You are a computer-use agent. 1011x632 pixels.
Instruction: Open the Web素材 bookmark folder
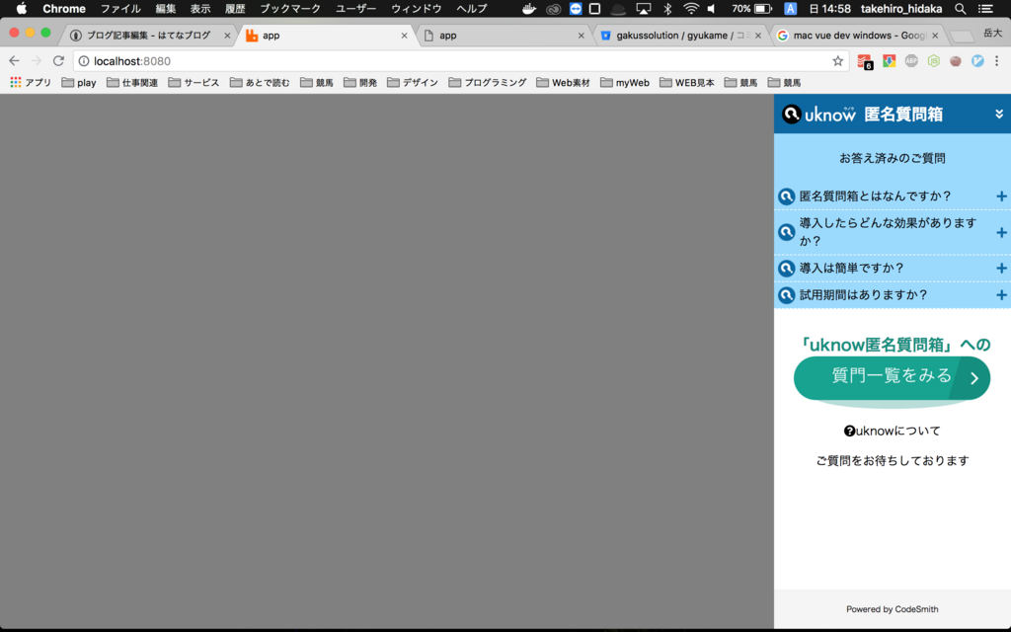(x=563, y=83)
